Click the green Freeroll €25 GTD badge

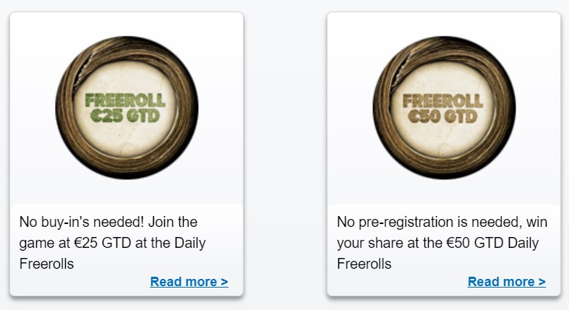click(x=127, y=108)
